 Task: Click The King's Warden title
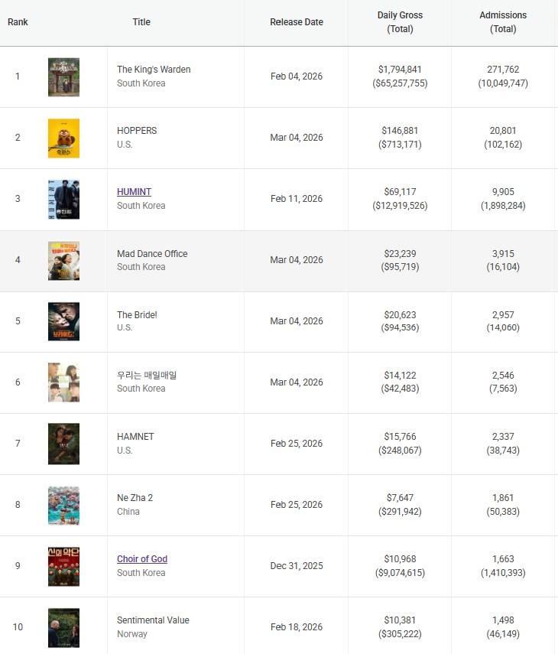154,70
